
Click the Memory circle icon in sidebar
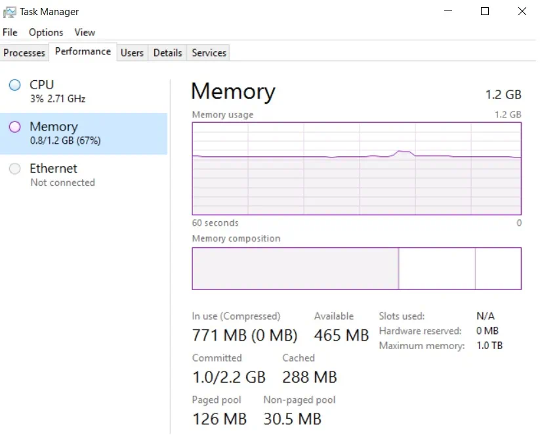pos(14,127)
